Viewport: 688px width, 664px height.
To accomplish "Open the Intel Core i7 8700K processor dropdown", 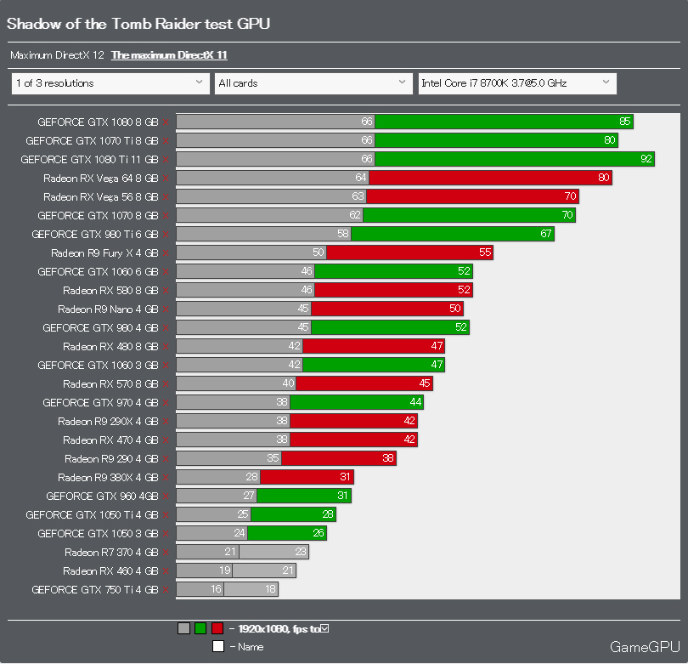I will [517, 83].
